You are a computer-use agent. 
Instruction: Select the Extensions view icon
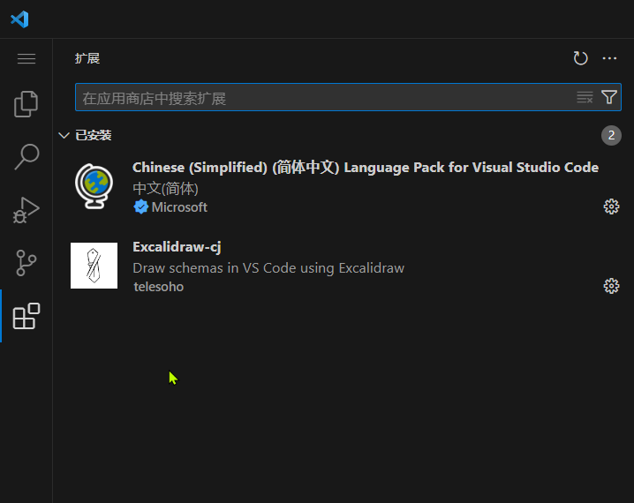pos(26,316)
